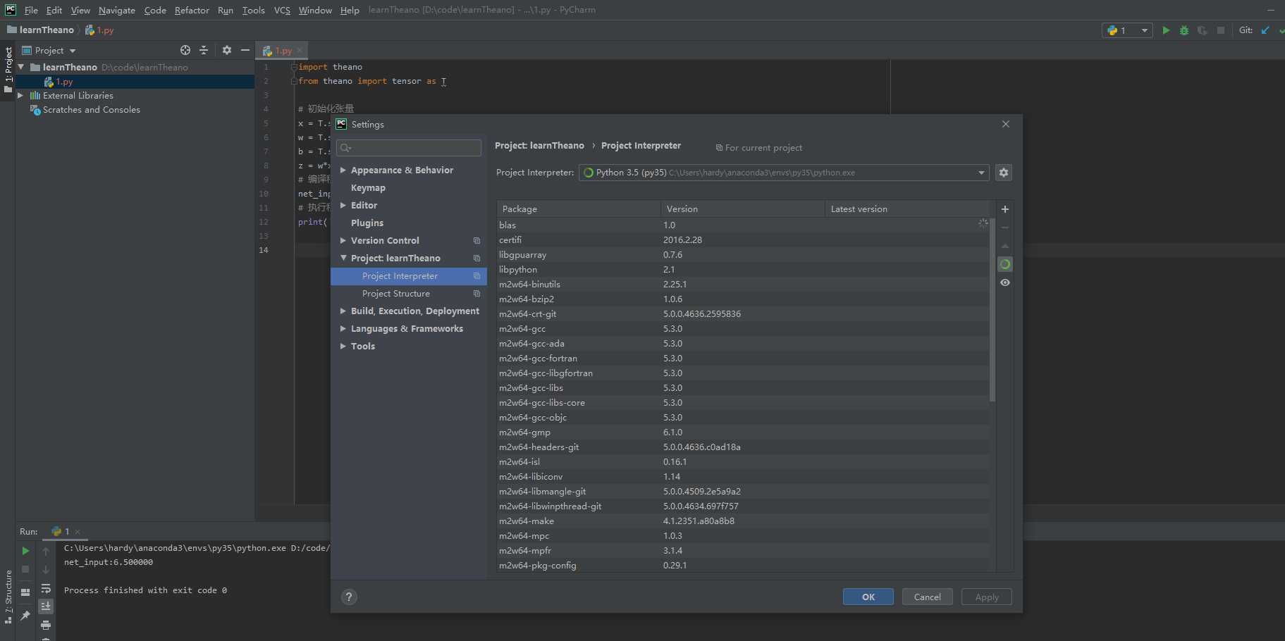The image size is (1285, 641).
Task: Hide the Project tool window
Action: point(245,50)
